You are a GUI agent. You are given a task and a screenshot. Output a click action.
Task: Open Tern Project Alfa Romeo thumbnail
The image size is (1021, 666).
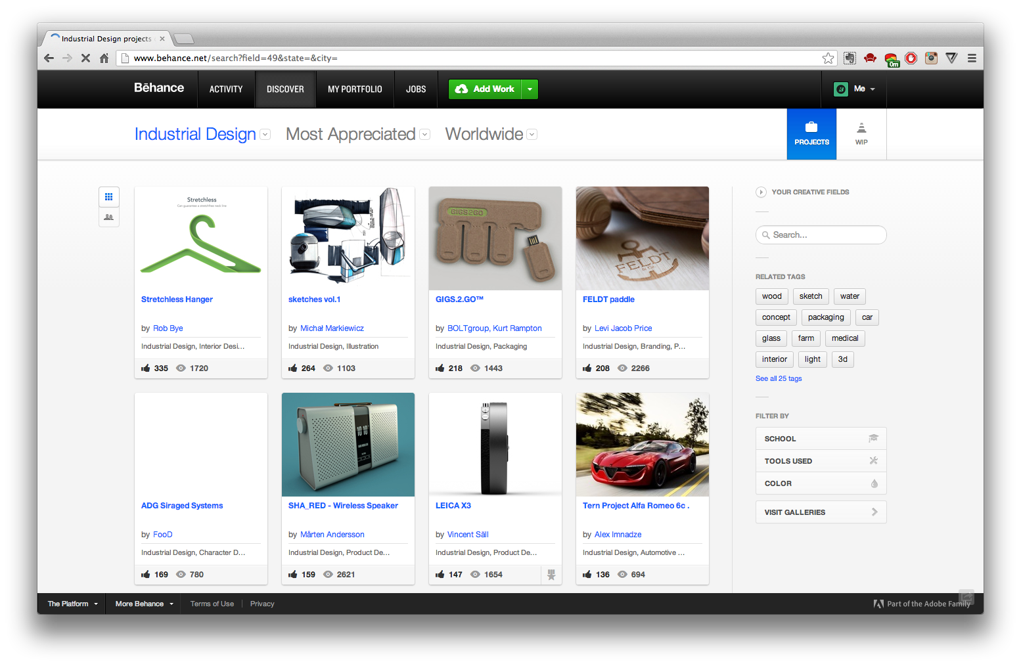click(x=643, y=445)
